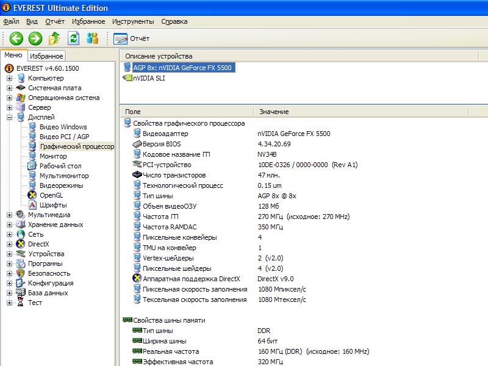Open the Файл menu

[x=11, y=21]
